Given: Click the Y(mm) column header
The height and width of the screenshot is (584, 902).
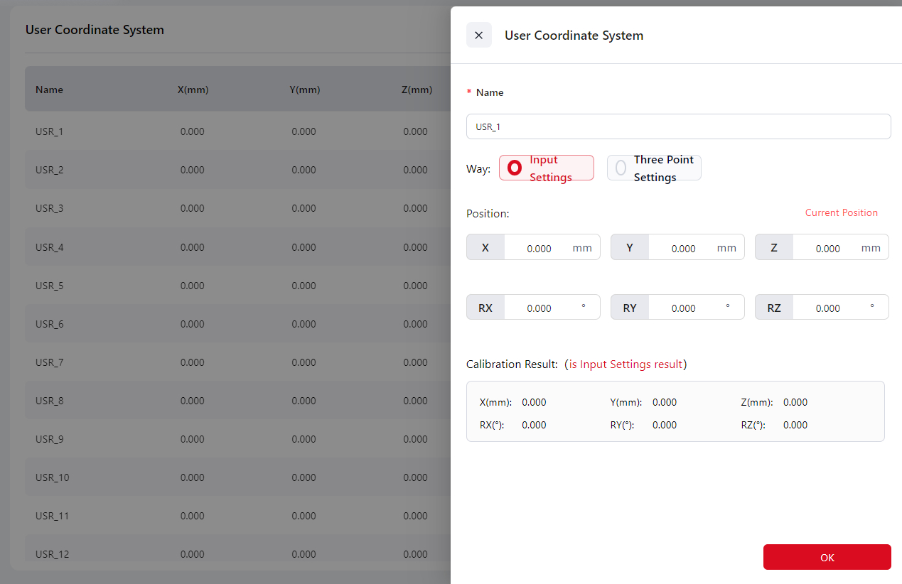Looking at the screenshot, I should coord(304,90).
